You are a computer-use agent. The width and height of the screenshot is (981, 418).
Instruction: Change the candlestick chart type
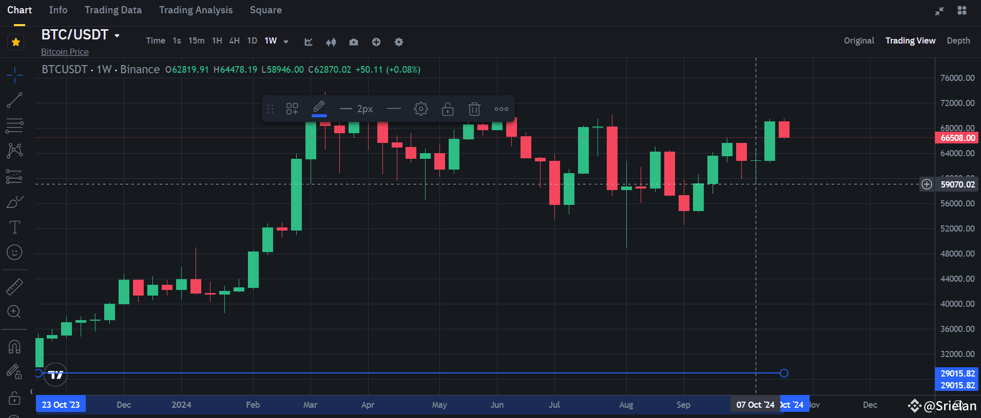coord(331,42)
